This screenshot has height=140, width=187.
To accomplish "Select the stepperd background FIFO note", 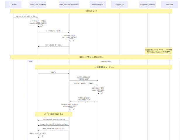I will [x=158, y=51].
